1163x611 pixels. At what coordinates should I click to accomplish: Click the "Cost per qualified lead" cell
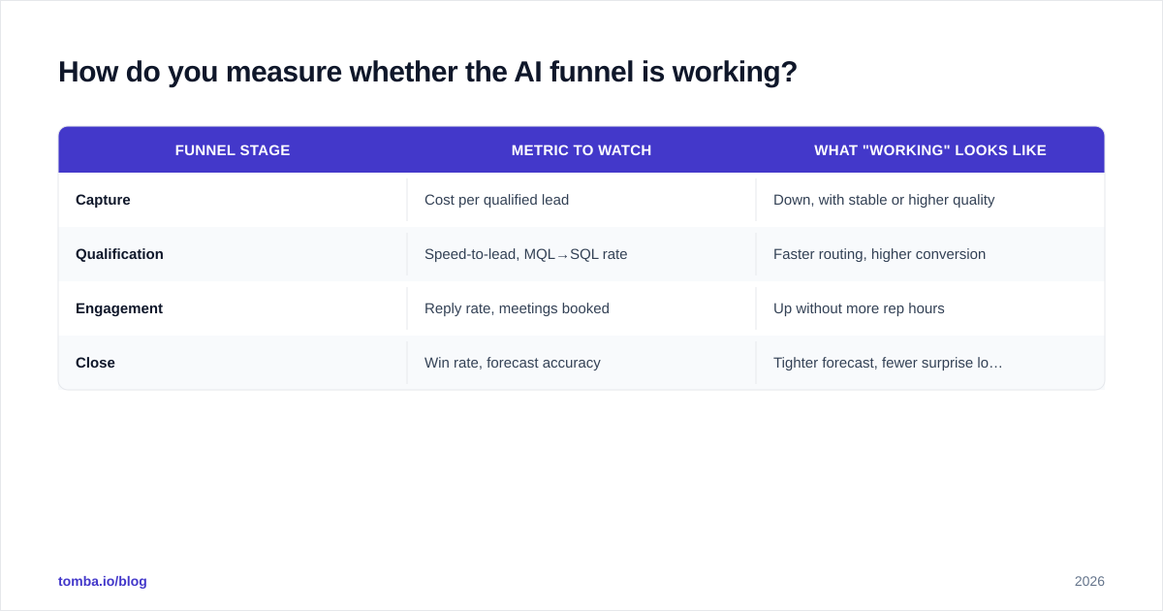(581, 200)
